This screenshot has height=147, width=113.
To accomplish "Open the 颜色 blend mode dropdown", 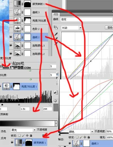I will [x=92, y=131].
